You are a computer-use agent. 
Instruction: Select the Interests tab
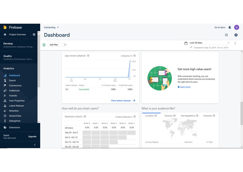209,116
